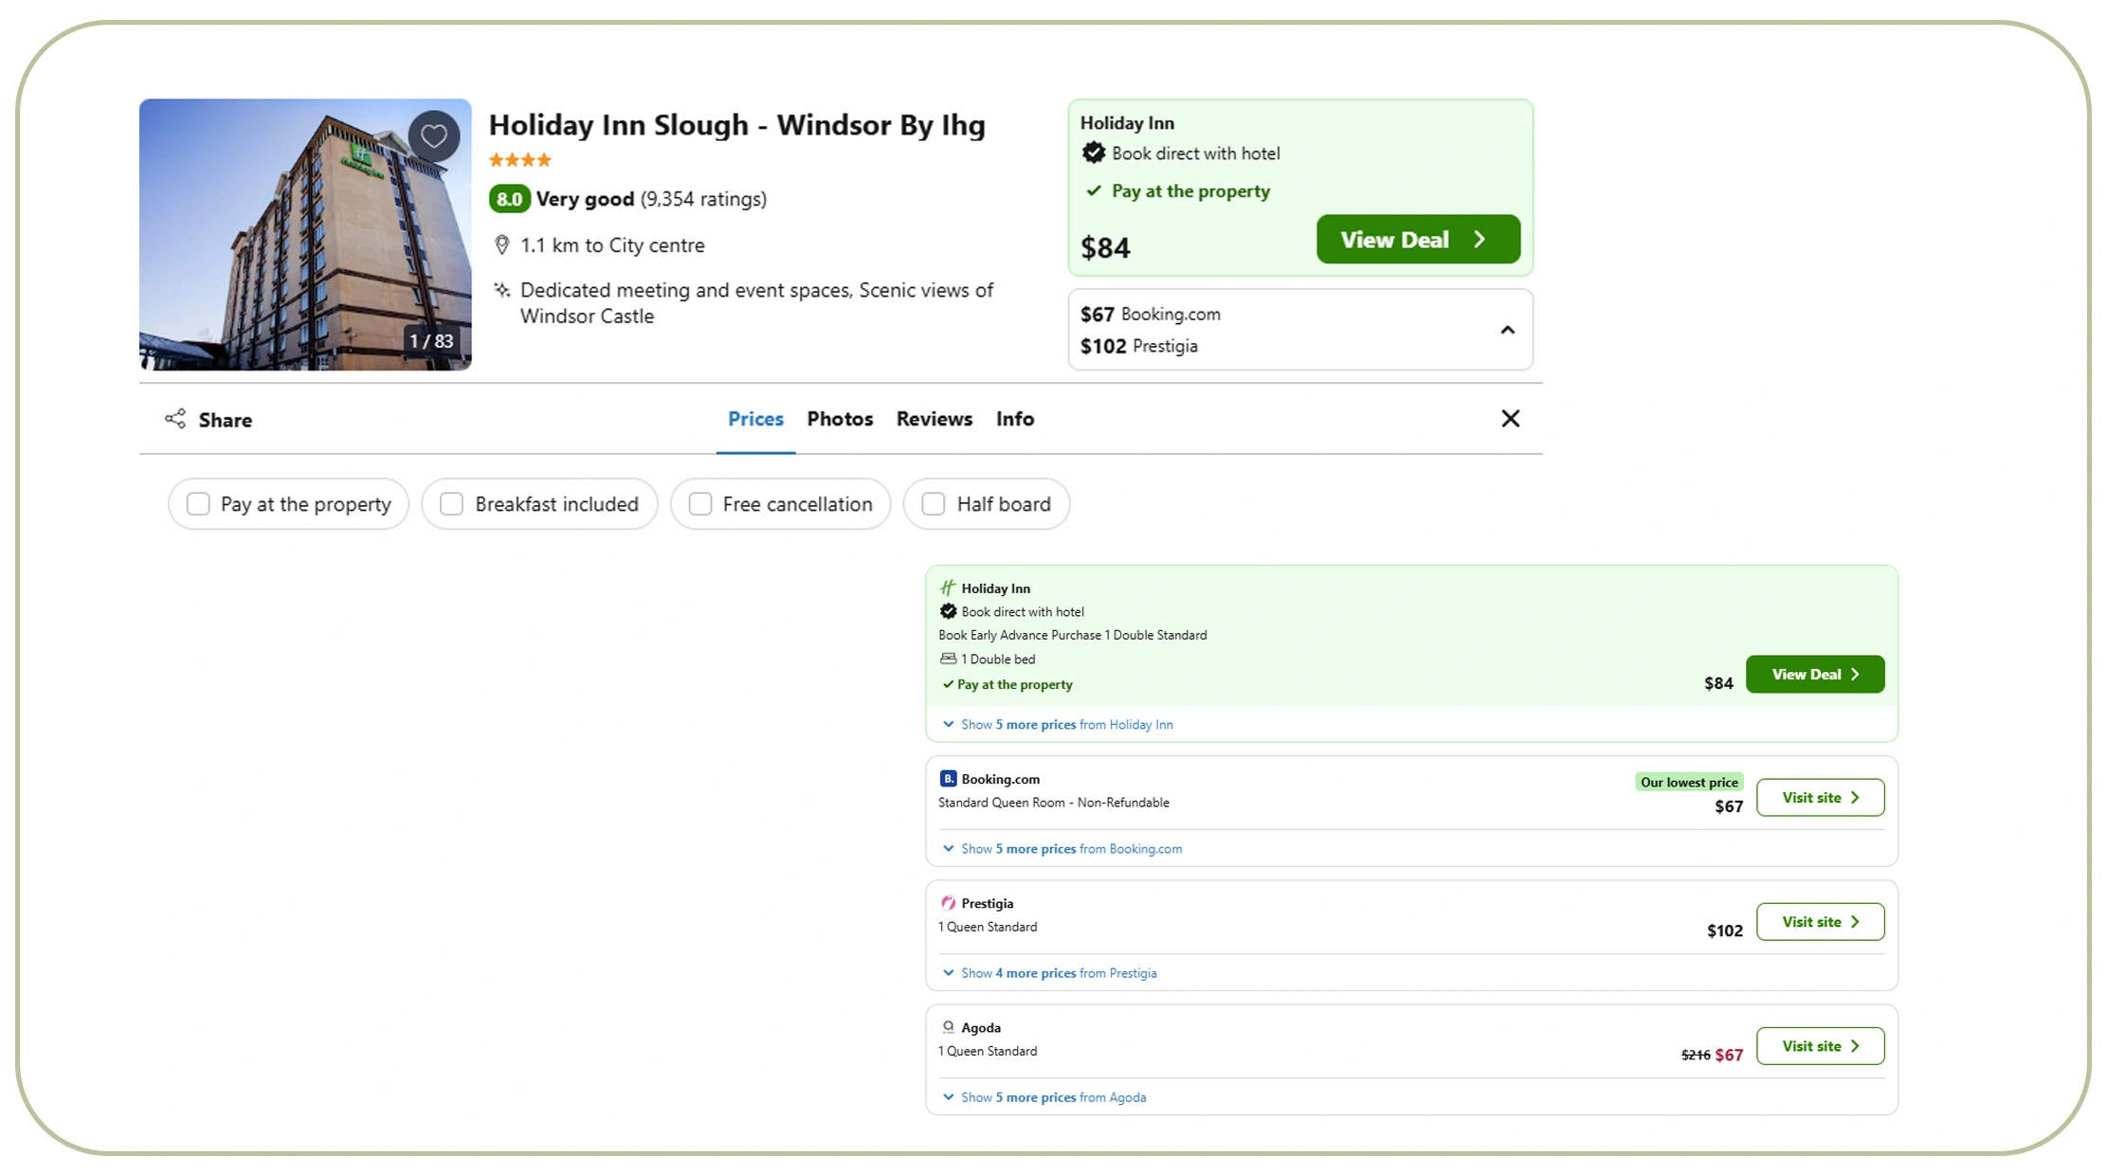Click the location pin next to city centre
This screenshot has width=2107, height=1175.
502,244
